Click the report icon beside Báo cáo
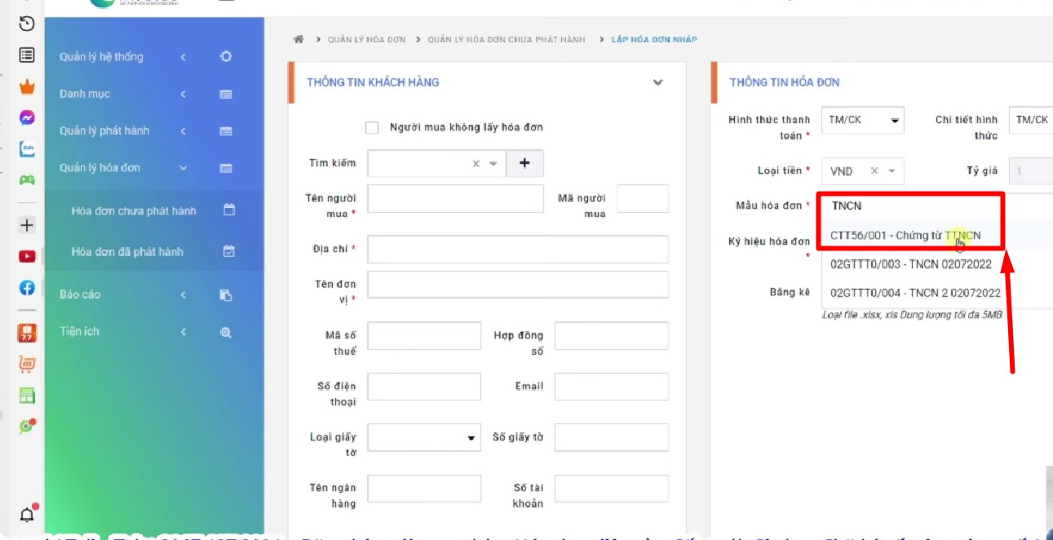This screenshot has height=540, width=1053. click(x=226, y=294)
